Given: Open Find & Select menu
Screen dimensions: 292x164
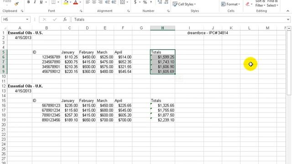Looking at the screenshot, I should (x=272, y=3).
